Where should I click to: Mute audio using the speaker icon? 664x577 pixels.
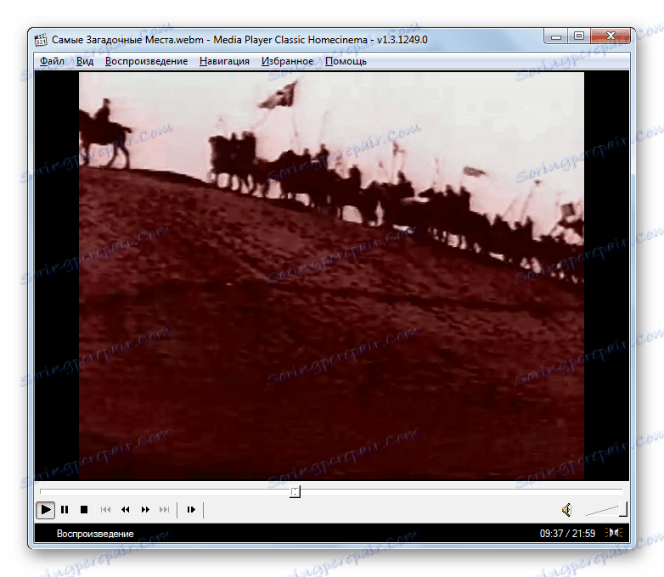pos(567,510)
